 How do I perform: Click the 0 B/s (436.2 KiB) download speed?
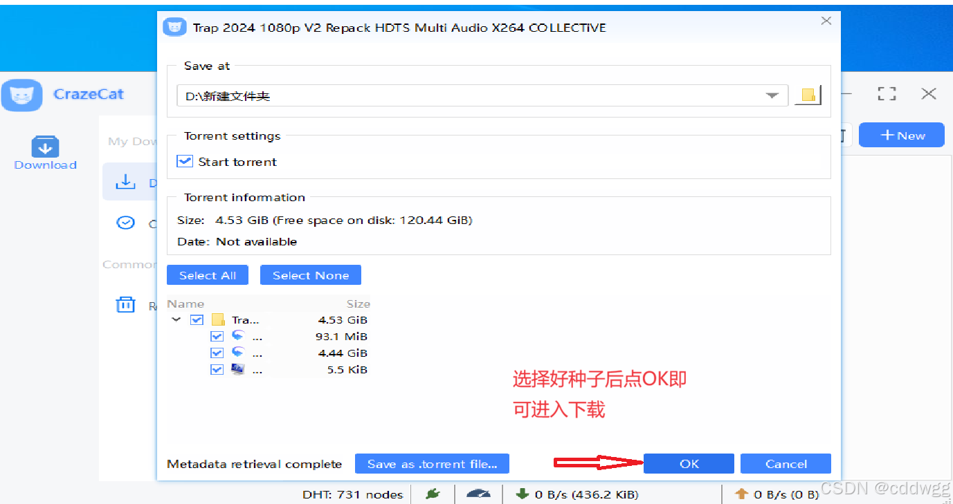(x=586, y=494)
